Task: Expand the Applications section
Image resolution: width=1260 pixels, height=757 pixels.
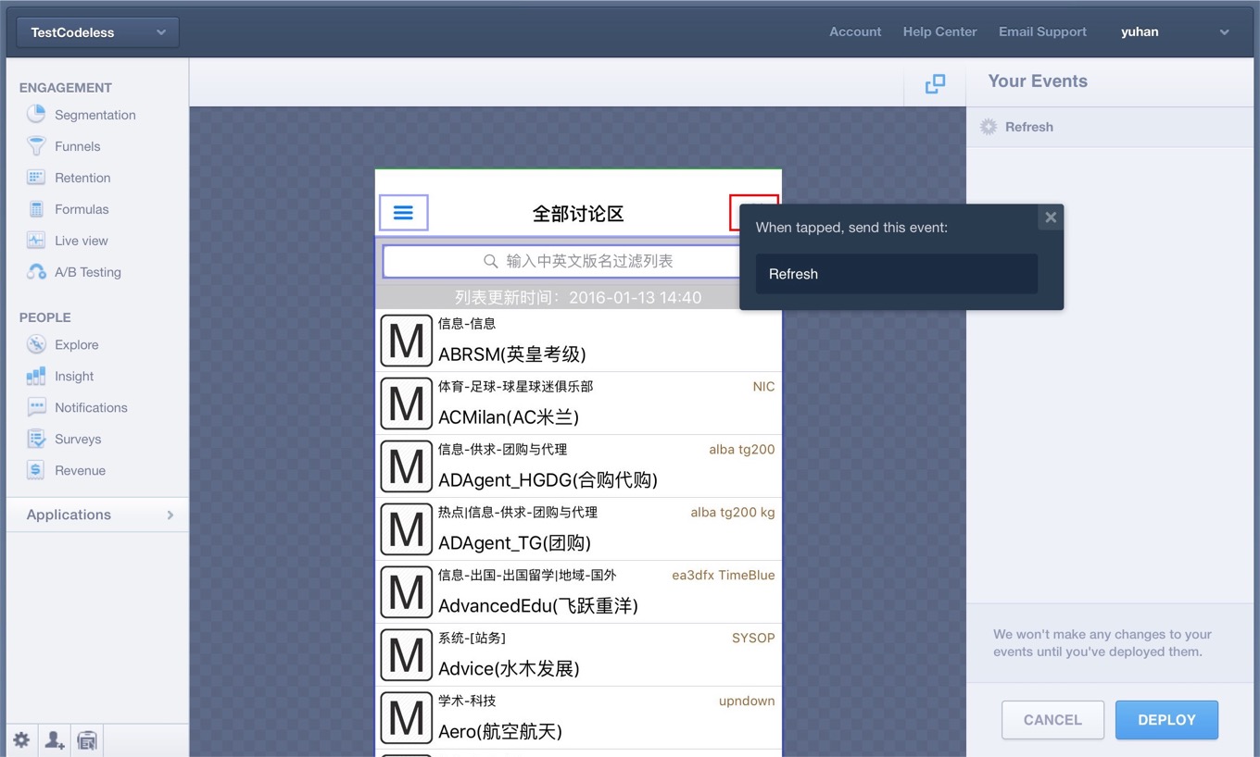Action: click(96, 515)
